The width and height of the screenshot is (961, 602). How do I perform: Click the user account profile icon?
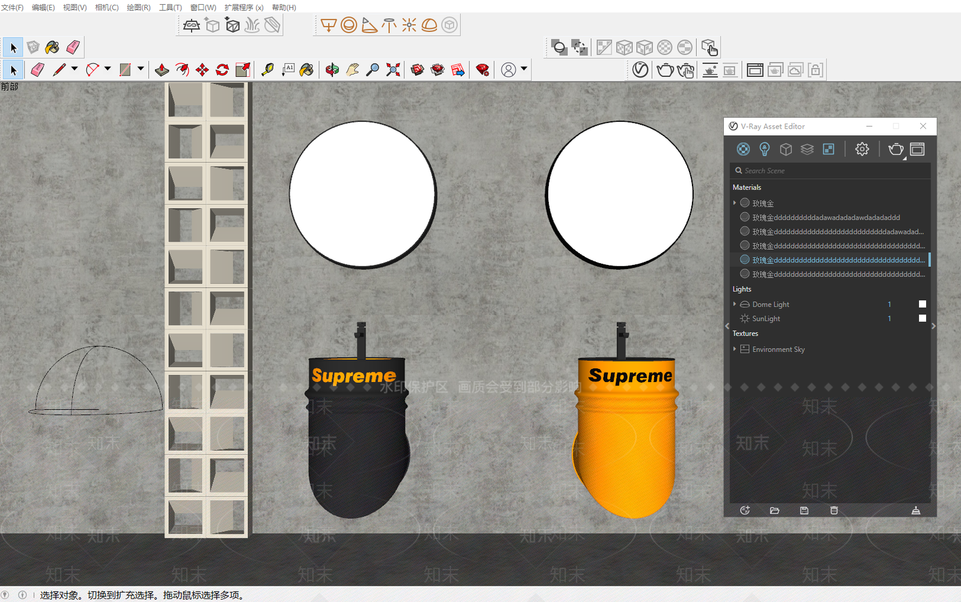point(509,70)
